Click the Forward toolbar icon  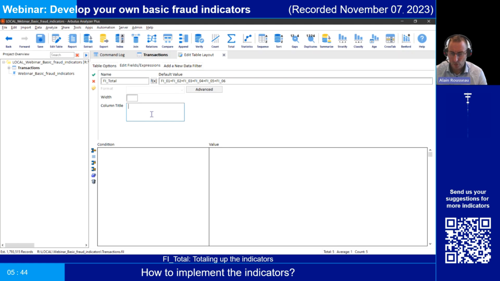point(24,41)
